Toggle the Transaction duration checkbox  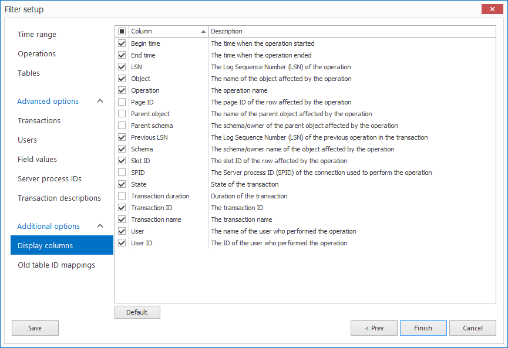(x=121, y=196)
